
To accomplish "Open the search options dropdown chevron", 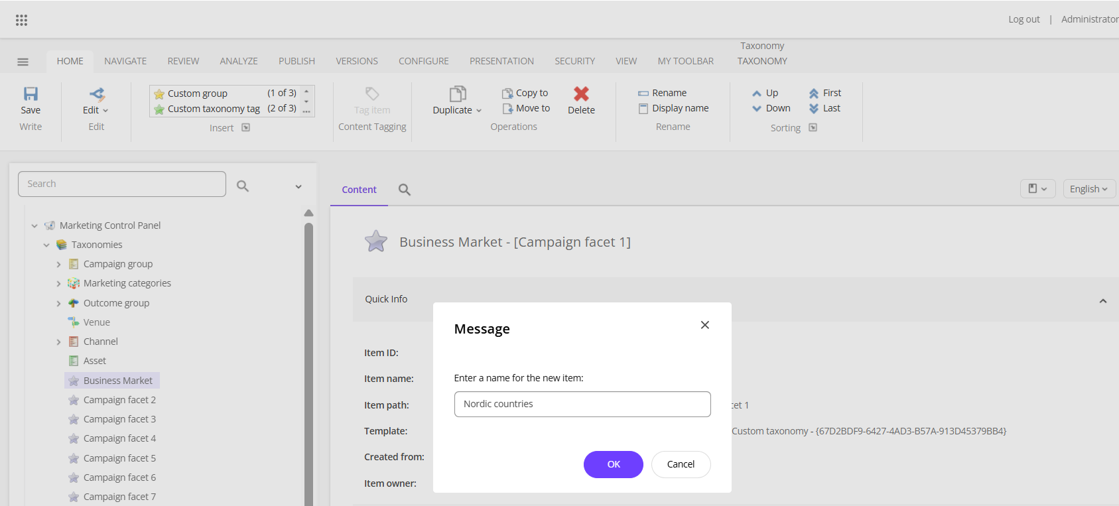I will point(298,186).
